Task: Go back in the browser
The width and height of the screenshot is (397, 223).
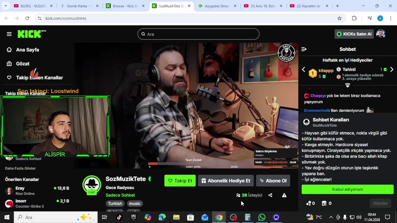Action: tap(6, 18)
